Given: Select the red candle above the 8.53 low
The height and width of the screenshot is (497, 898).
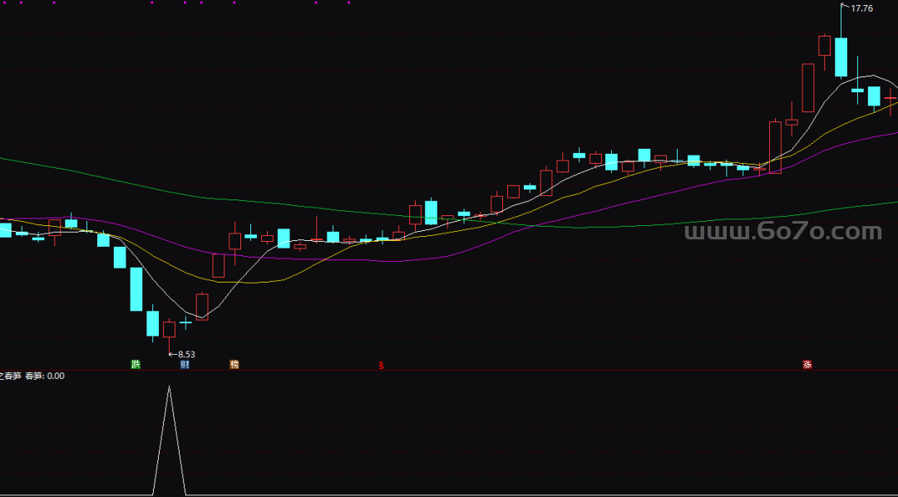Looking at the screenshot, I should coord(169,329).
